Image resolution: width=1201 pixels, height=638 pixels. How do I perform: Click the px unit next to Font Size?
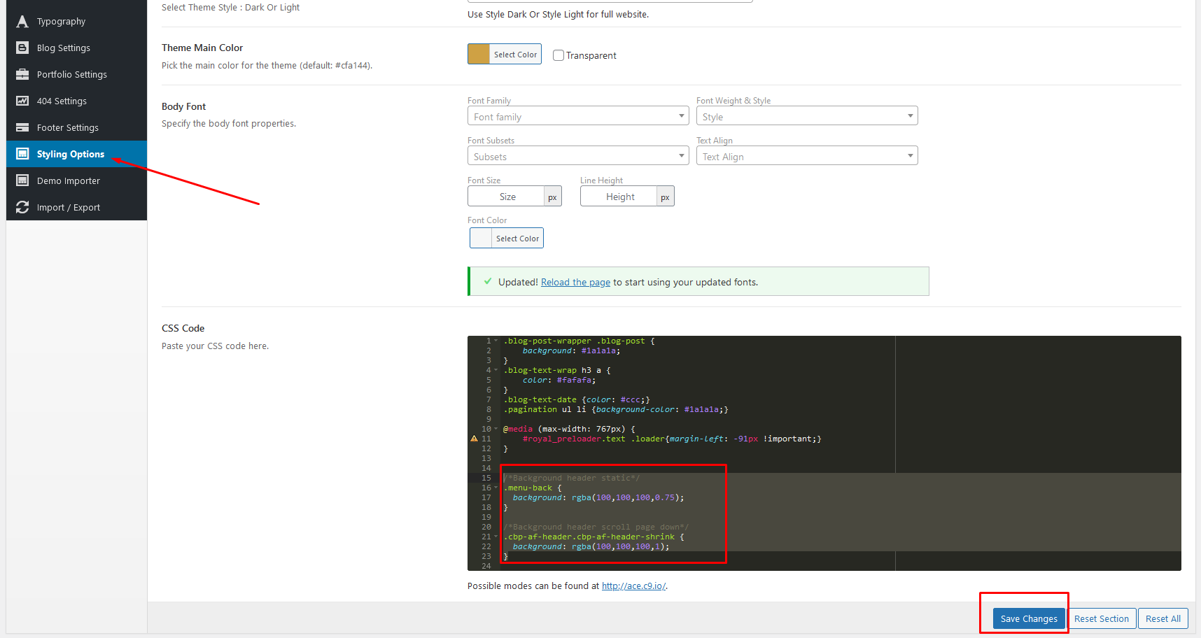pyautogui.click(x=553, y=197)
